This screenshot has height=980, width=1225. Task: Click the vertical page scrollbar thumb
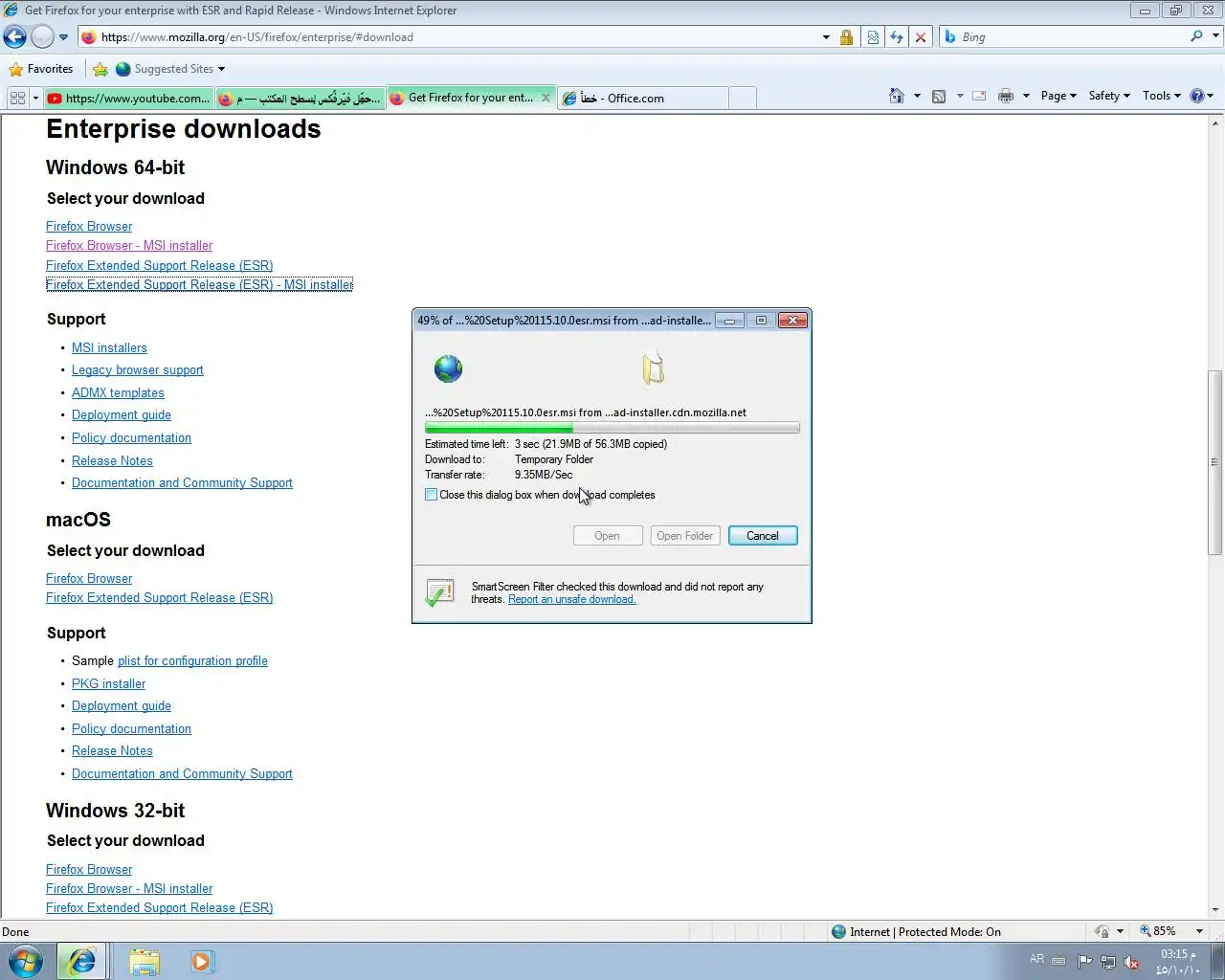pyautogui.click(x=1215, y=462)
